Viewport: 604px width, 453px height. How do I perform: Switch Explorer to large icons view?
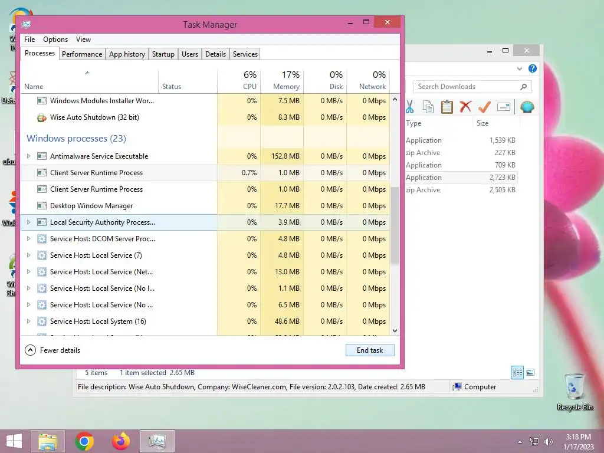(530, 372)
